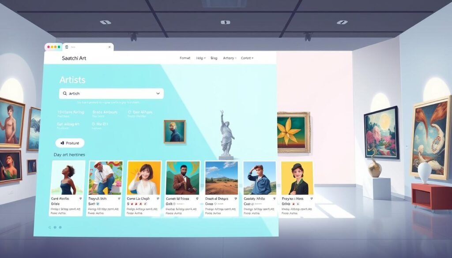Click the page icon on the browser tab
Viewport: 452px width, 258px height.
coord(67,47)
